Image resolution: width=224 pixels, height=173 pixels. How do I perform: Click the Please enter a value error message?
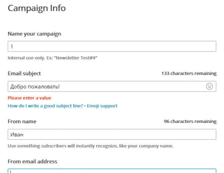[x=29, y=98]
